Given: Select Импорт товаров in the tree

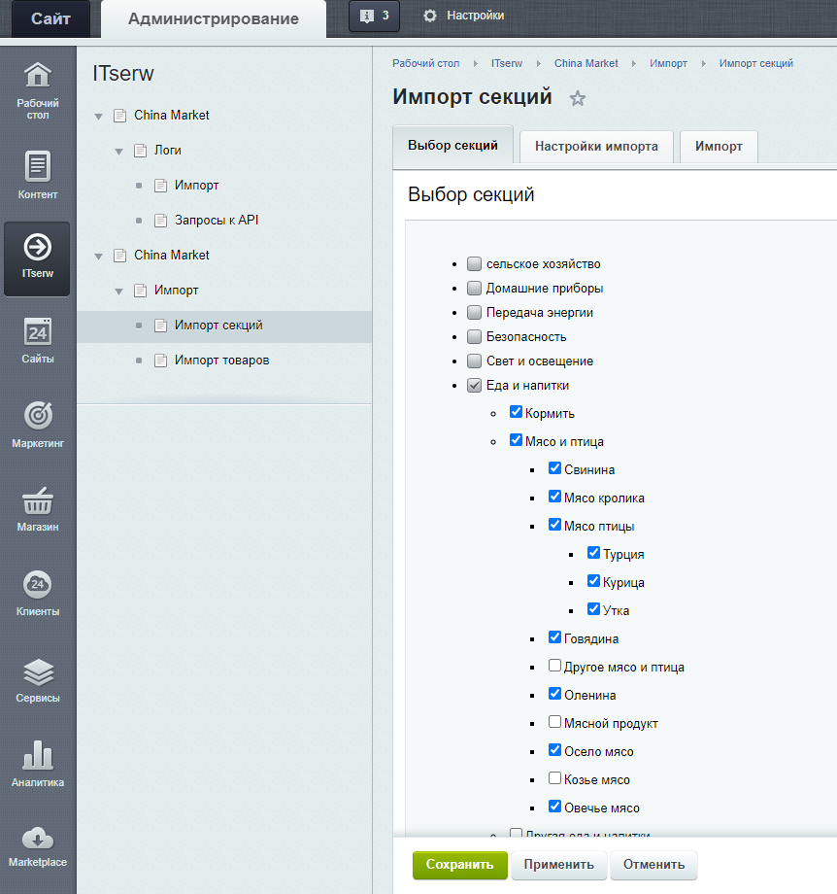Looking at the screenshot, I should (221, 361).
